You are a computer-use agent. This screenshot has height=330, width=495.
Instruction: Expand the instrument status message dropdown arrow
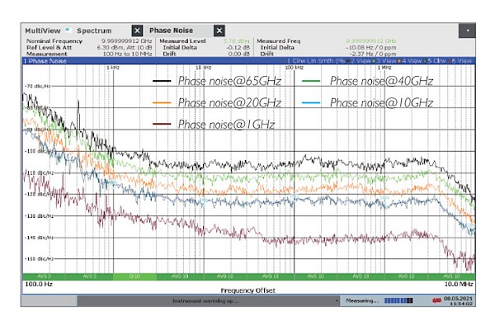[336, 301]
